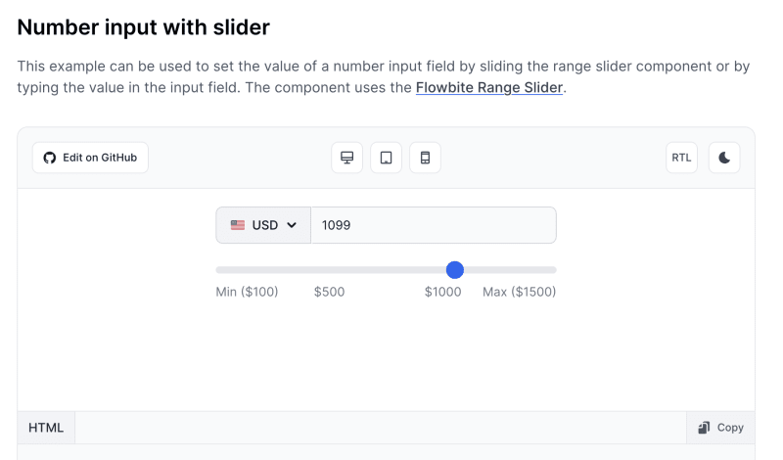Click Edit on GitHub button
This screenshot has width=783, height=460.
coord(90,158)
